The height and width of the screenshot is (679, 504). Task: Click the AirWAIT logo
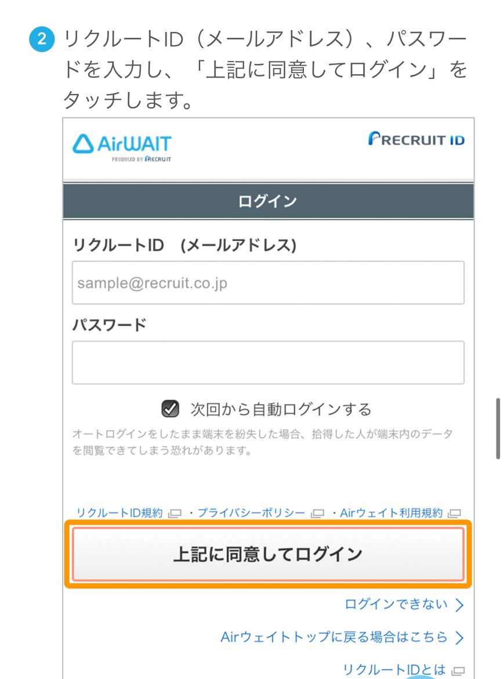coord(122,146)
